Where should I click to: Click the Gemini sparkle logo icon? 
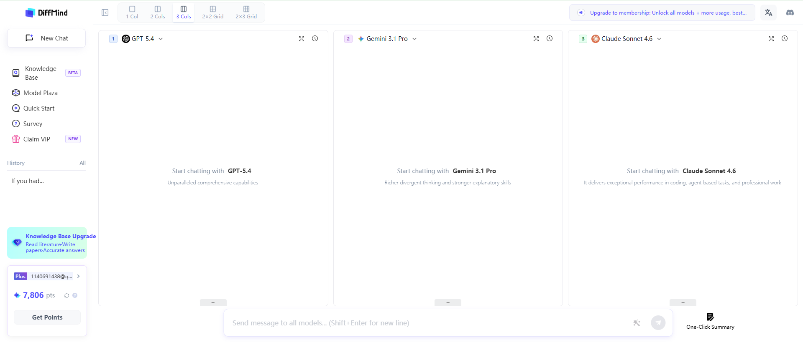coord(361,39)
